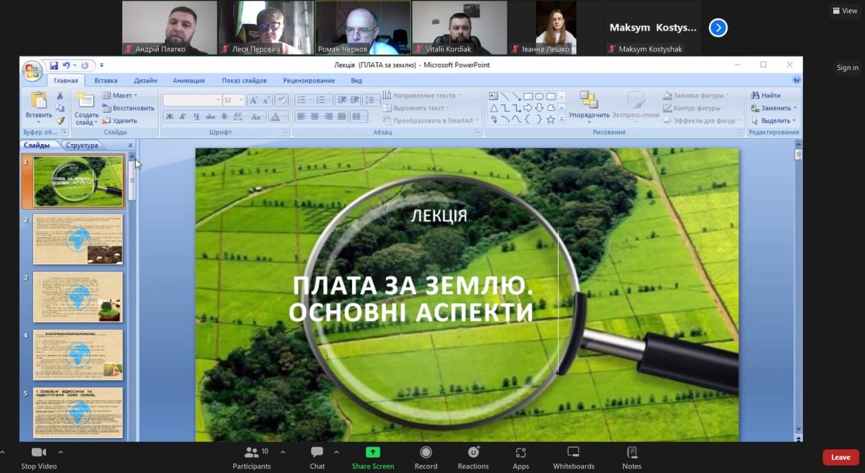
Task: Open the Notes panel
Action: (632, 453)
